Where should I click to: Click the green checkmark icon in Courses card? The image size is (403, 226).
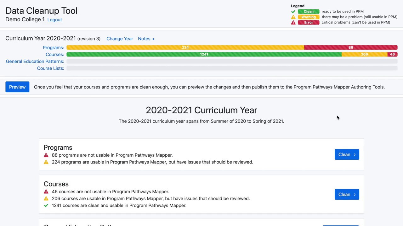point(46,205)
